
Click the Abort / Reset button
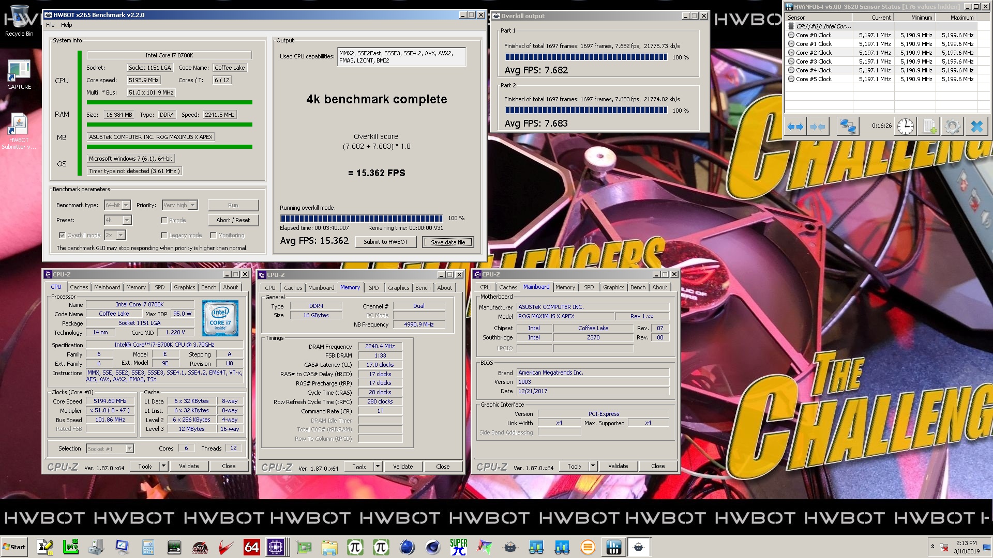[x=233, y=220]
